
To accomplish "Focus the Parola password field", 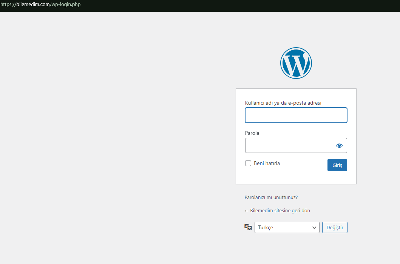I will point(296,145).
